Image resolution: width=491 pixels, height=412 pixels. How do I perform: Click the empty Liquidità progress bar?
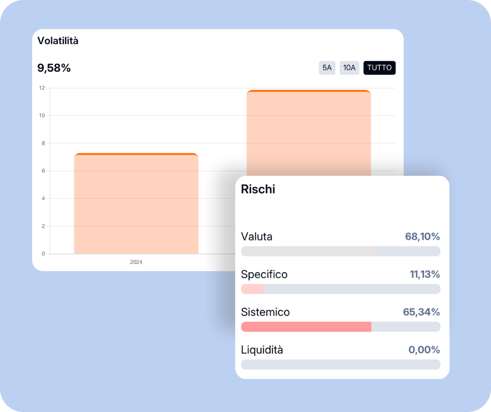(x=340, y=365)
